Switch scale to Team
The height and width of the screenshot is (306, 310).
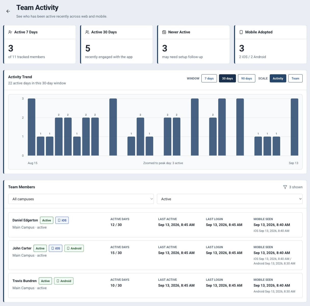tap(295, 78)
